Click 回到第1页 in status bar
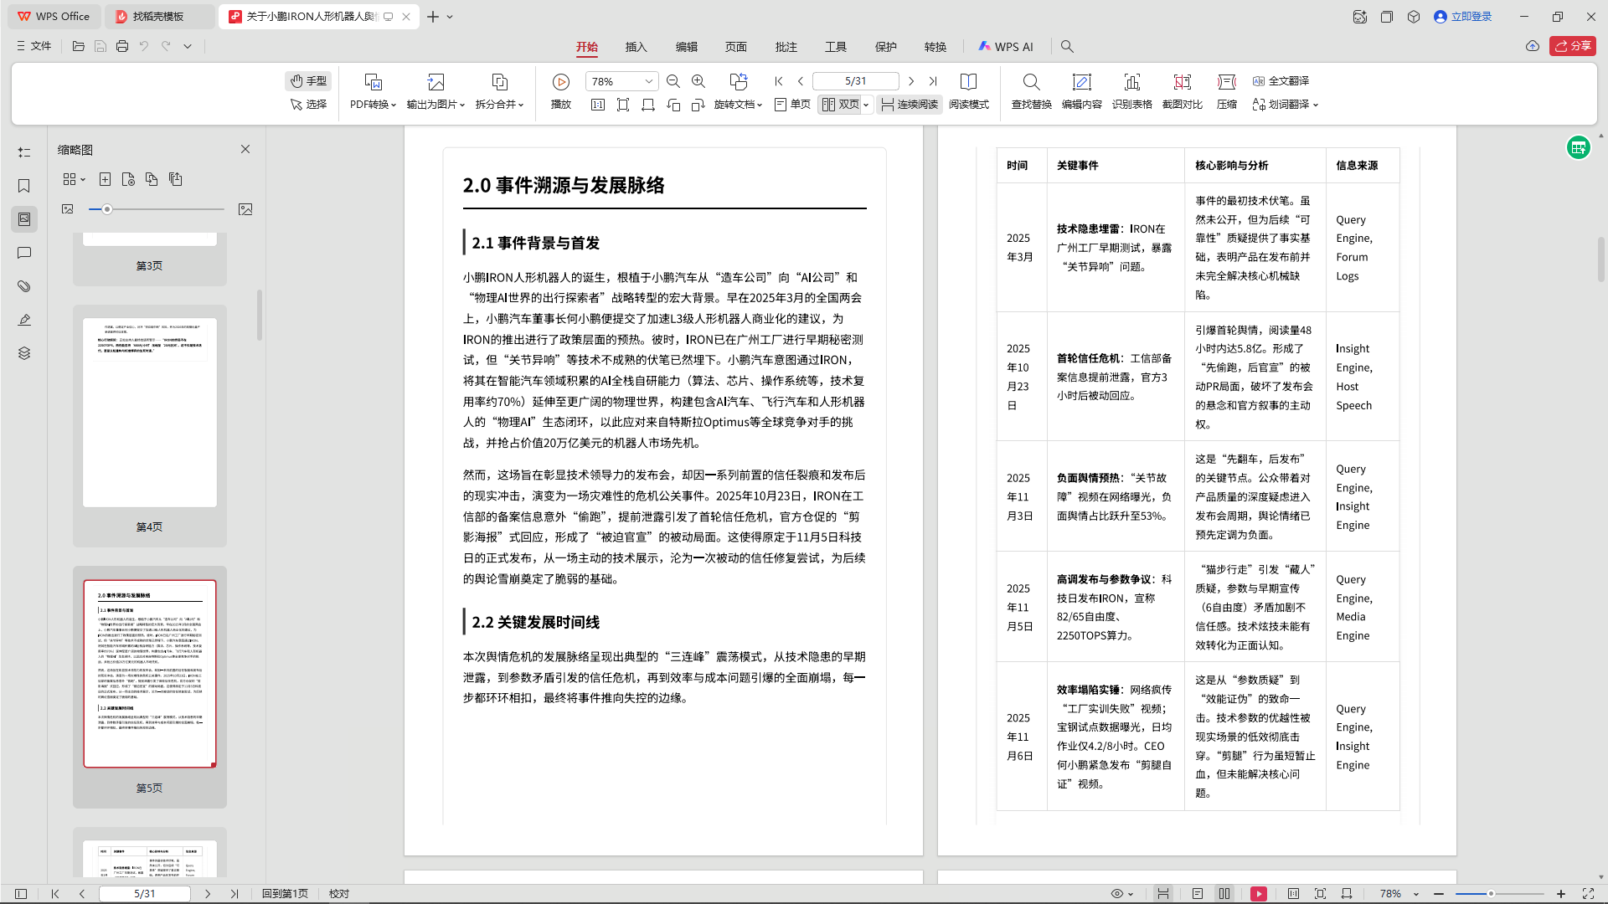This screenshot has width=1608, height=904. [x=285, y=894]
